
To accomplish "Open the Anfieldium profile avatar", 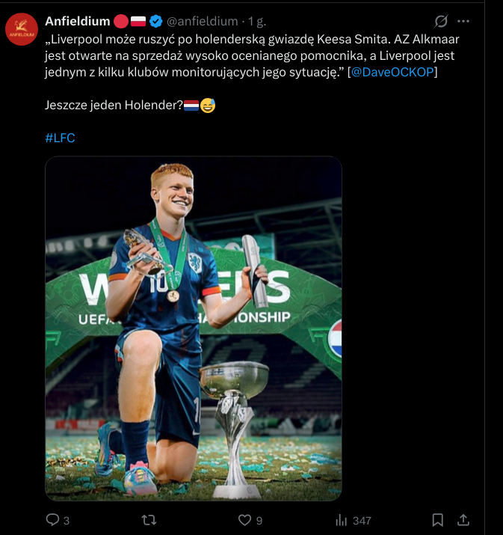I will click(22, 29).
